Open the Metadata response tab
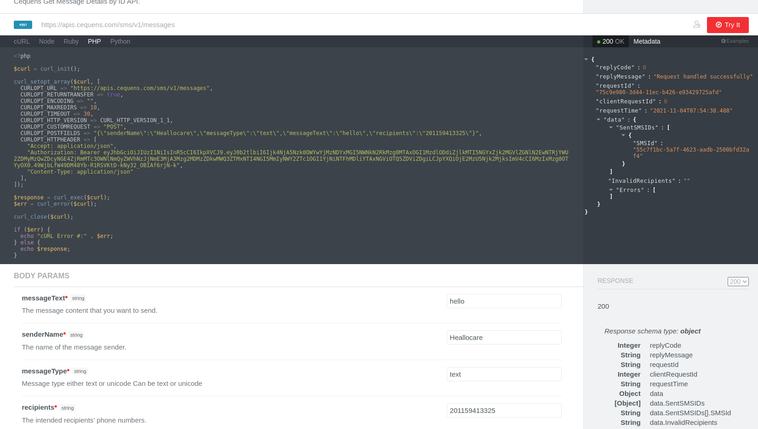Image resolution: width=758 pixels, height=429 pixels. click(x=647, y=41)
